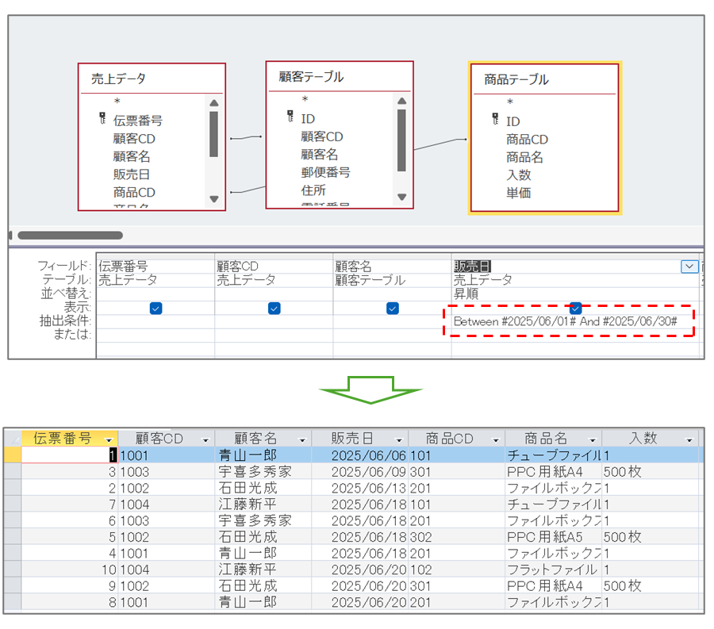Screen dimensions: 714x629
Task: Click the scroll-up arrow in 顧客テーブル field list
Action: (401, 101)
